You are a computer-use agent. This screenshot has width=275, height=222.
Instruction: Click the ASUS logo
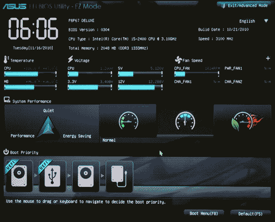coord(14,6)
